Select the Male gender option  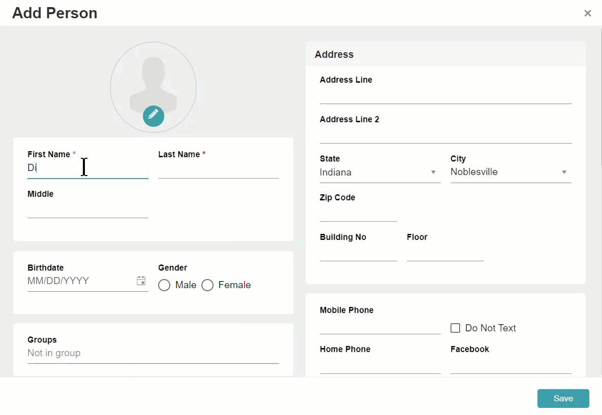[164, 285]
